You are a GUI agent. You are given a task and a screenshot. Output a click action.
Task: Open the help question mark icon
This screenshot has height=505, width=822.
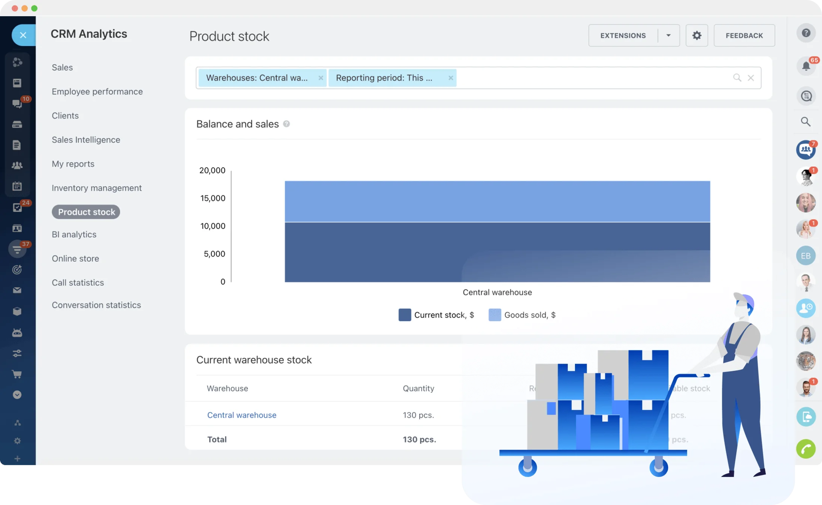[806, 33]
